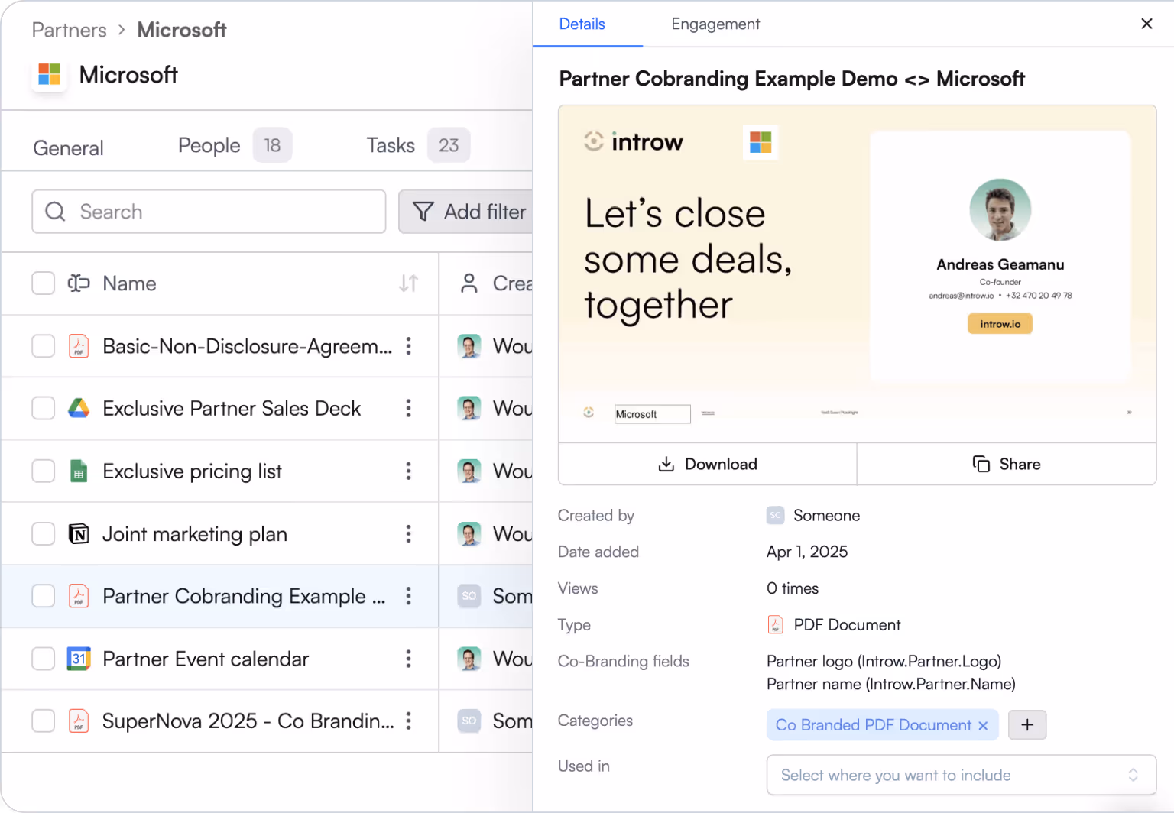1174x813 pixels.
Task: Go to Partners in the breadcrumb
Action: (70, 30)
